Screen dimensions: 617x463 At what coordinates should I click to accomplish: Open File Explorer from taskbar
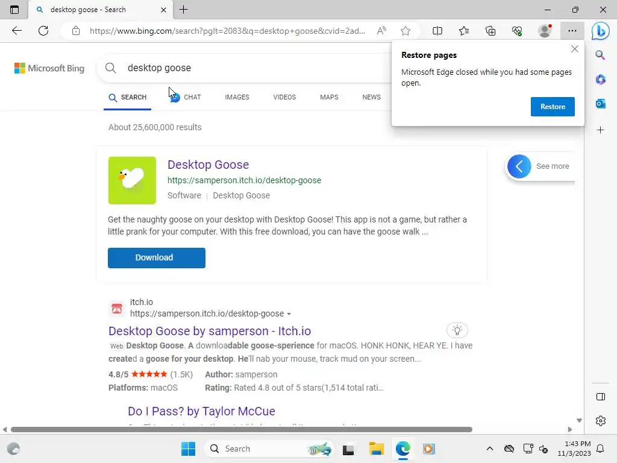pos(376,449)
